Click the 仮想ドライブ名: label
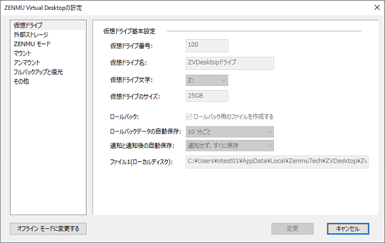The height and width of the screenshot is (243, 385). coord(128,63)
